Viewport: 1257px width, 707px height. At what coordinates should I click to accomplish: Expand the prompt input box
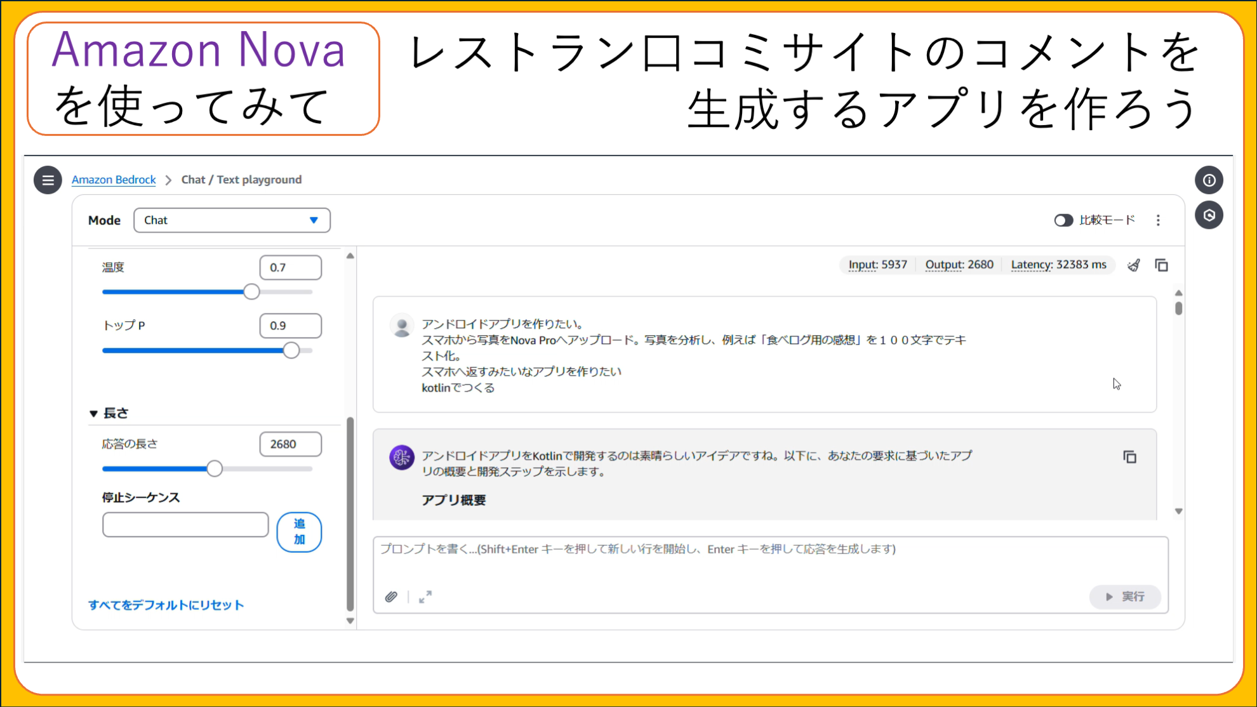point(425,597)
